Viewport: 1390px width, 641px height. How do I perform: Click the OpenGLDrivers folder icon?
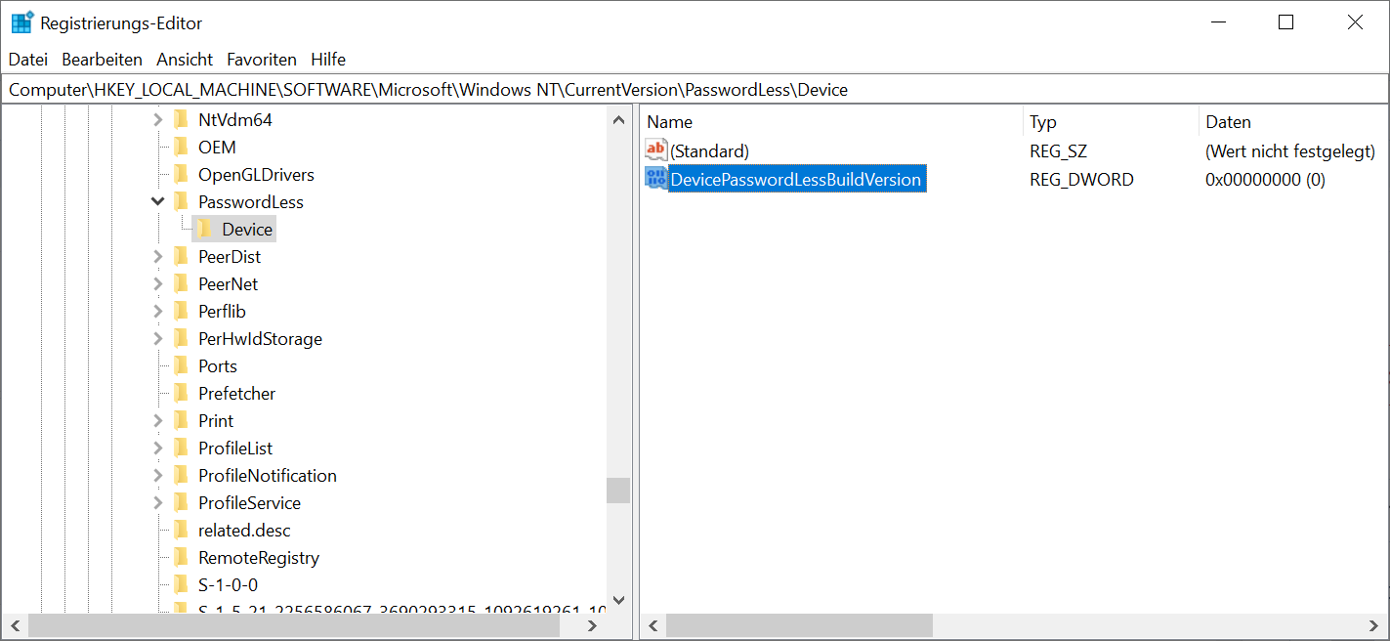tap(181, 175)
